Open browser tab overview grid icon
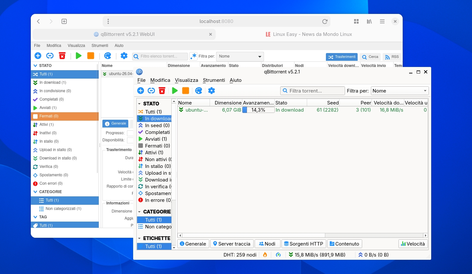This screenshot has width=472, height=274. [x=356, y=21]
